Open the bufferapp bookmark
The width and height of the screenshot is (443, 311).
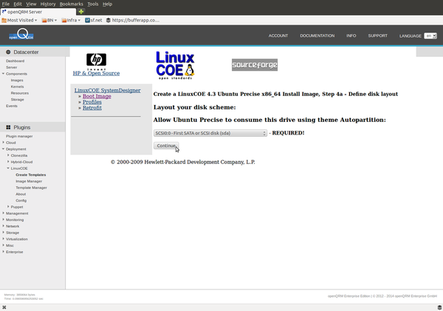[133, 20]
